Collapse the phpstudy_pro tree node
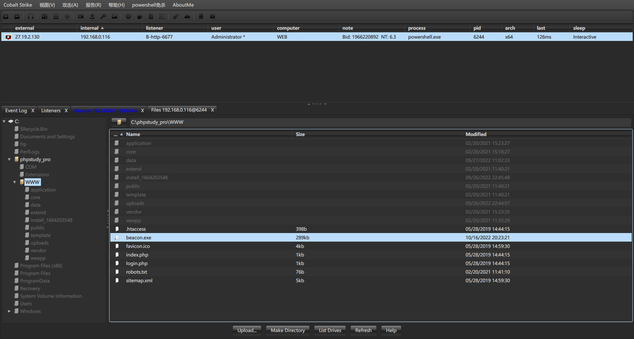 click(x=9, y=159)
